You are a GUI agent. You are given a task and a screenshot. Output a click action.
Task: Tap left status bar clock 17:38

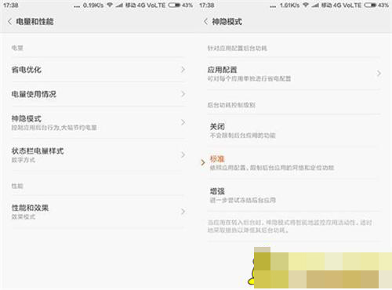11,5
